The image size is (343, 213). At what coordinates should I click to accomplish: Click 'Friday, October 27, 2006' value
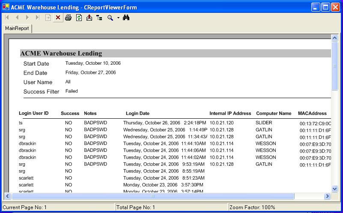(x=90, y=73)
